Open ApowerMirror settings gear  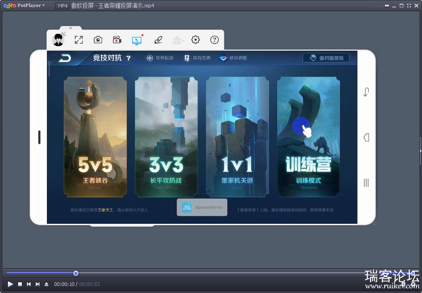[x=195, y=40]
